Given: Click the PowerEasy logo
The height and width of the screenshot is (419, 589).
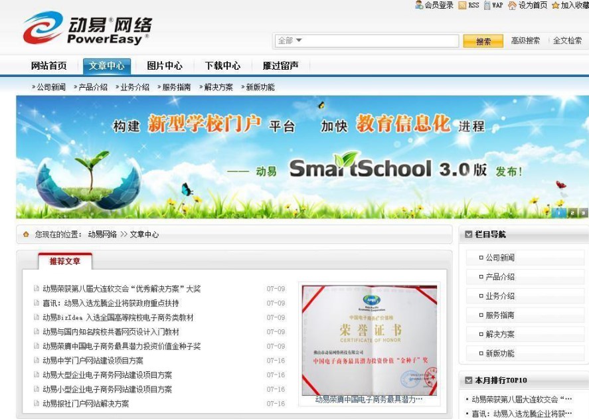Looking at the screenshot, I should 87,29.
